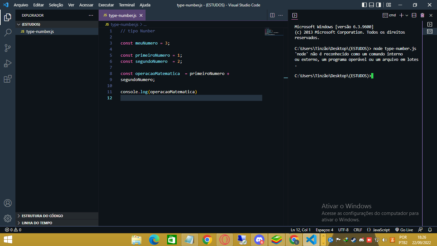Open the Extensions view

tap(8, 79)
